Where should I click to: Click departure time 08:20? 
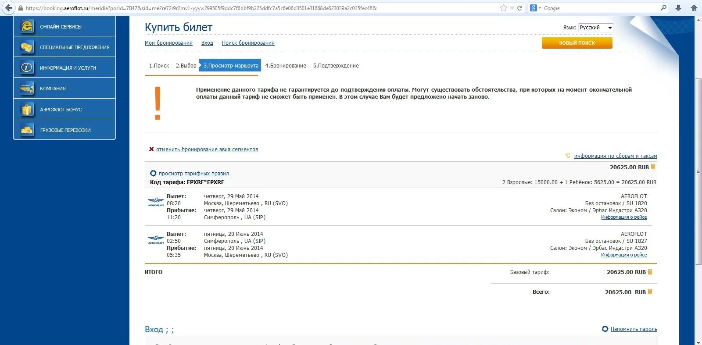[x=174, y=203]
